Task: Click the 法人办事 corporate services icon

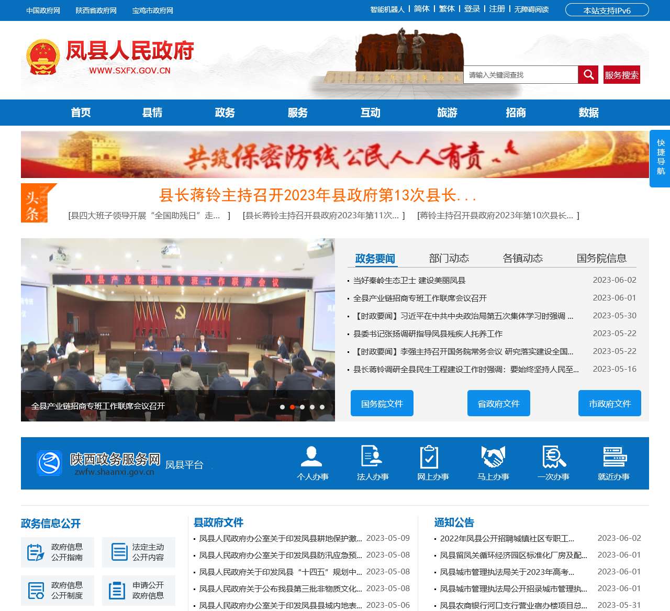Action: tap(373, 456)
